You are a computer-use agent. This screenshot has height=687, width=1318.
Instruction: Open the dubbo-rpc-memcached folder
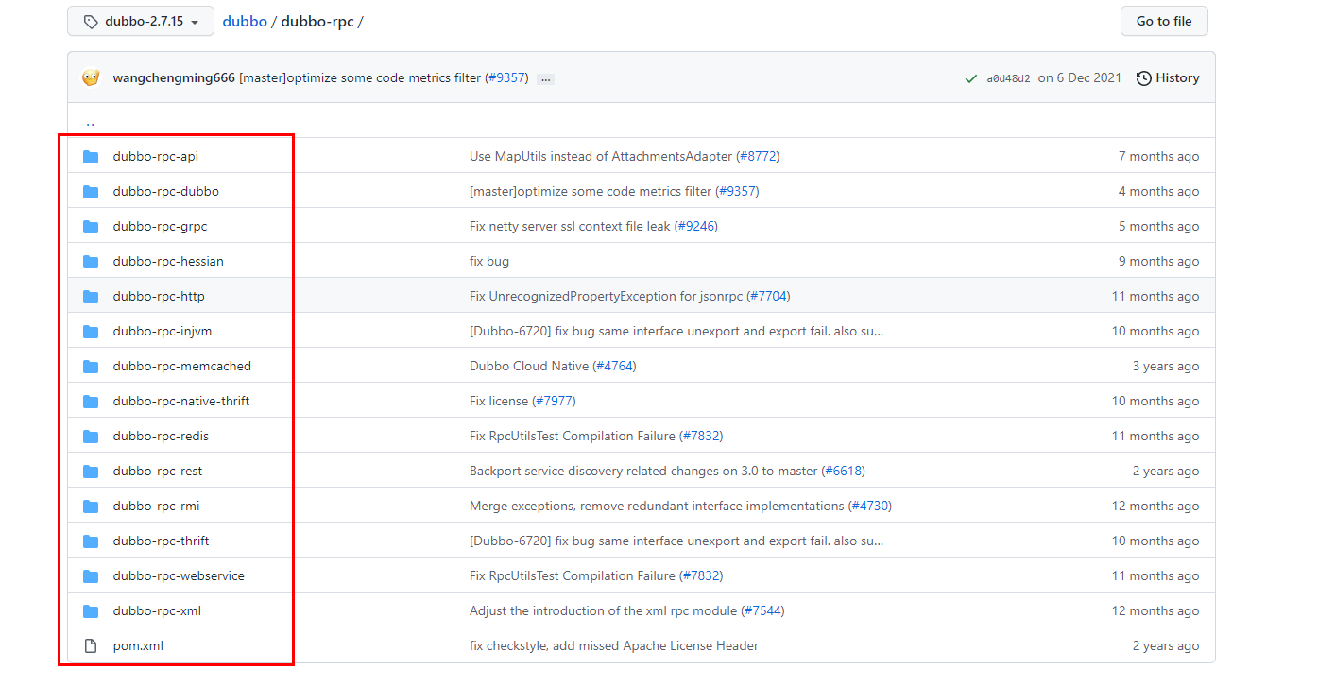tap(182, 366)
